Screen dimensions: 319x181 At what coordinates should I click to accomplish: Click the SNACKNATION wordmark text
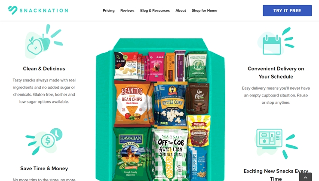pos(44,11)
